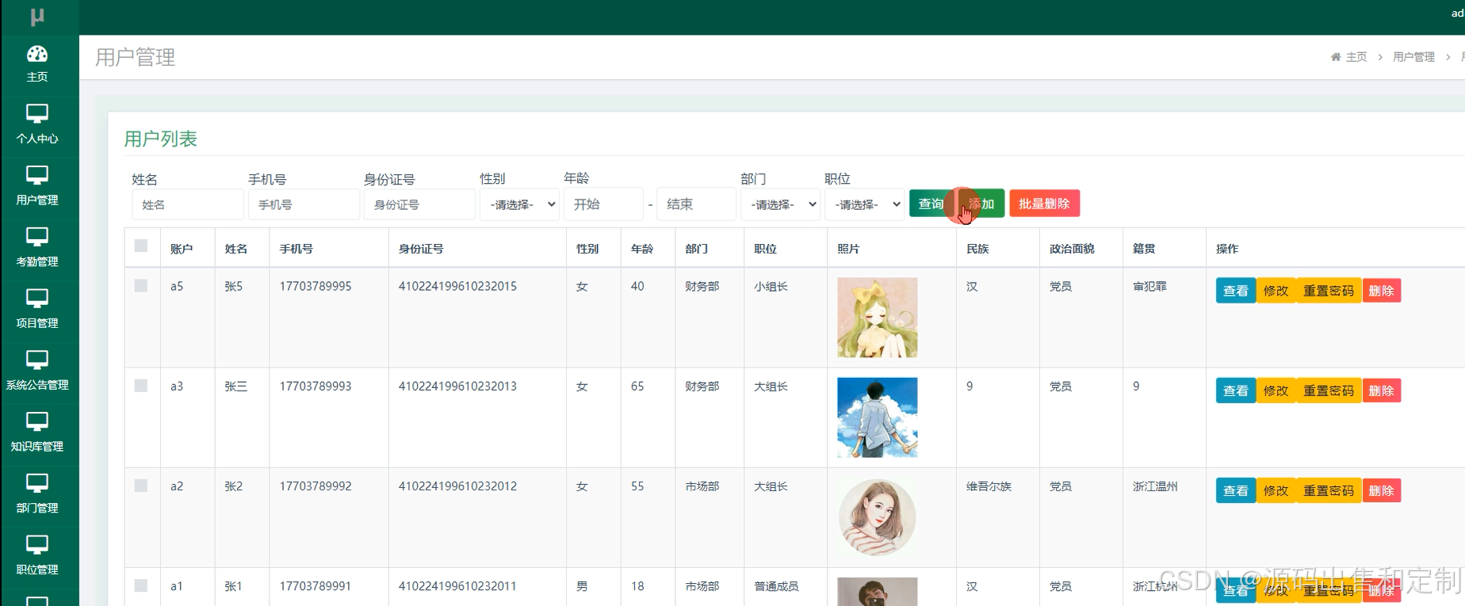The width and height of the screenshot is (1465, 606).
Task: Click 查看 button for user a2
Action: 1236,490
